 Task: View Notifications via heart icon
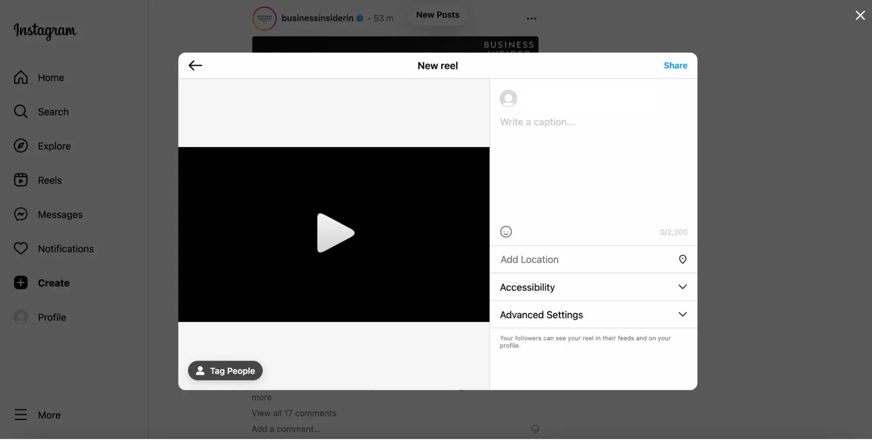coord(21,248)
